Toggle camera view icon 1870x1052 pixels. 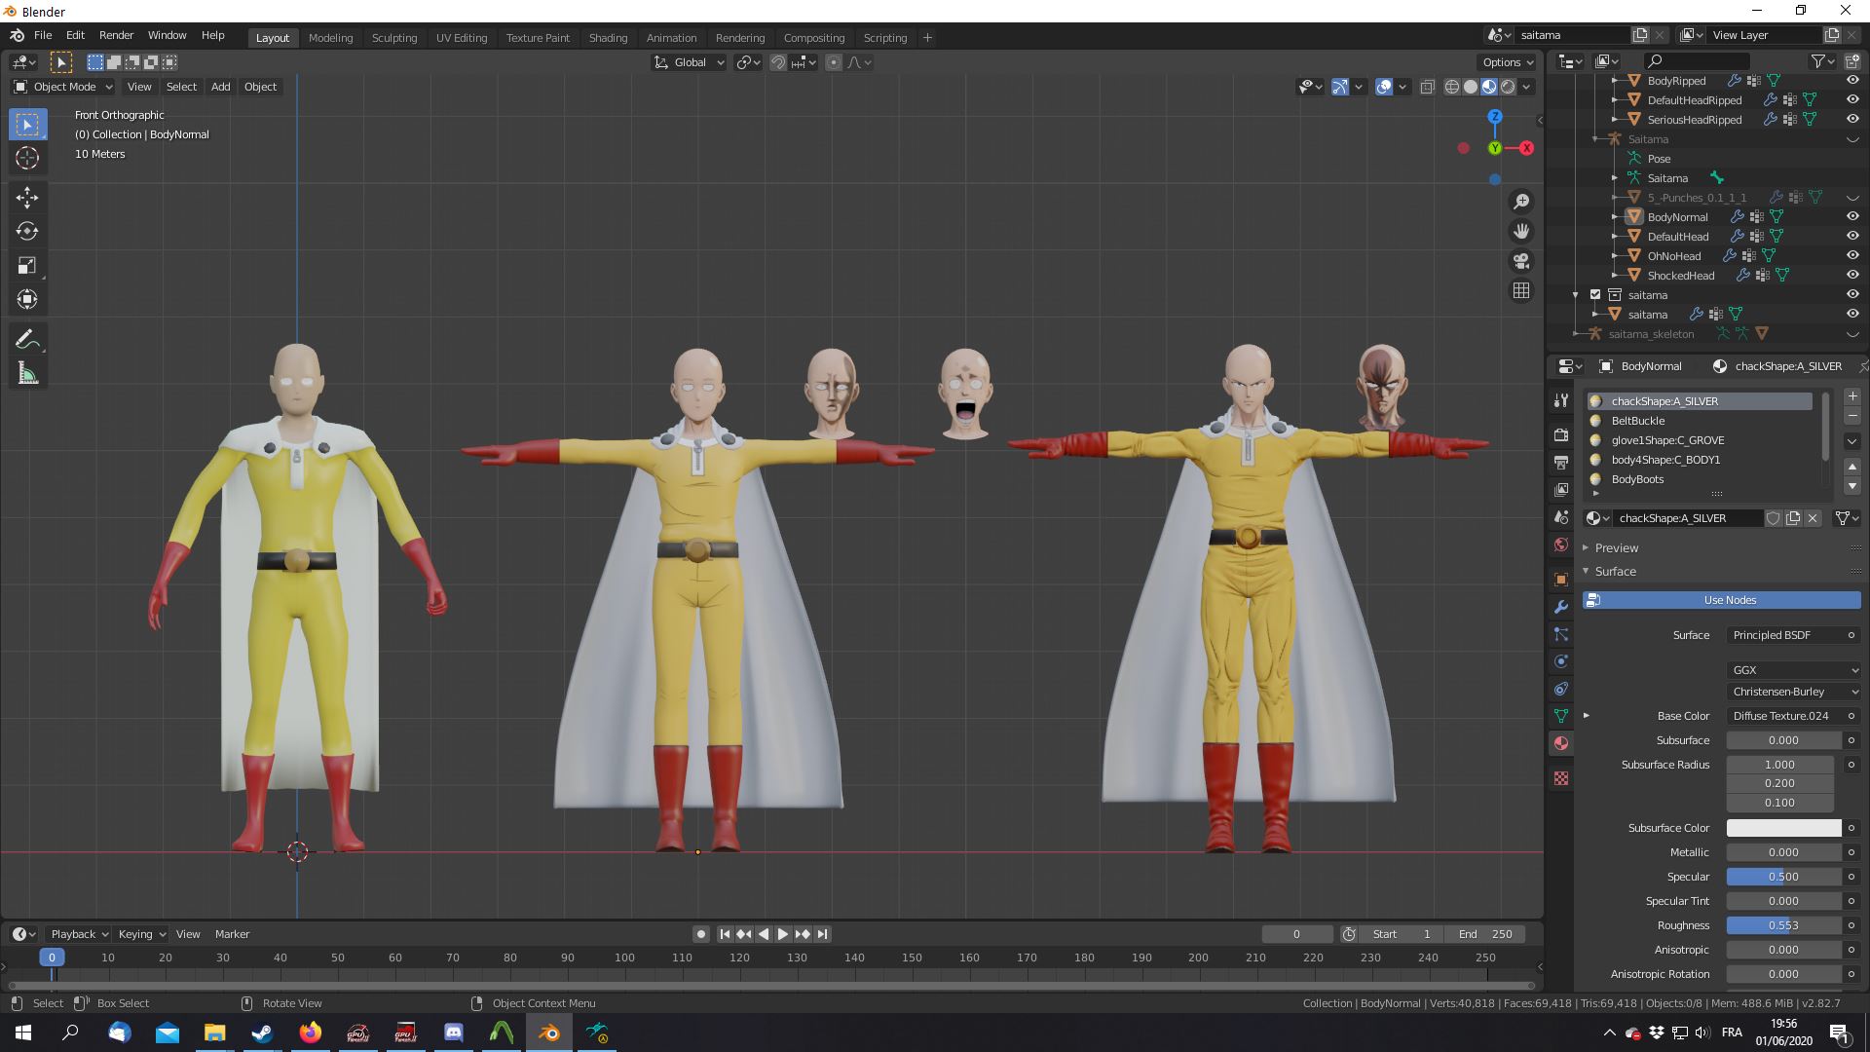pos(1520,261)
